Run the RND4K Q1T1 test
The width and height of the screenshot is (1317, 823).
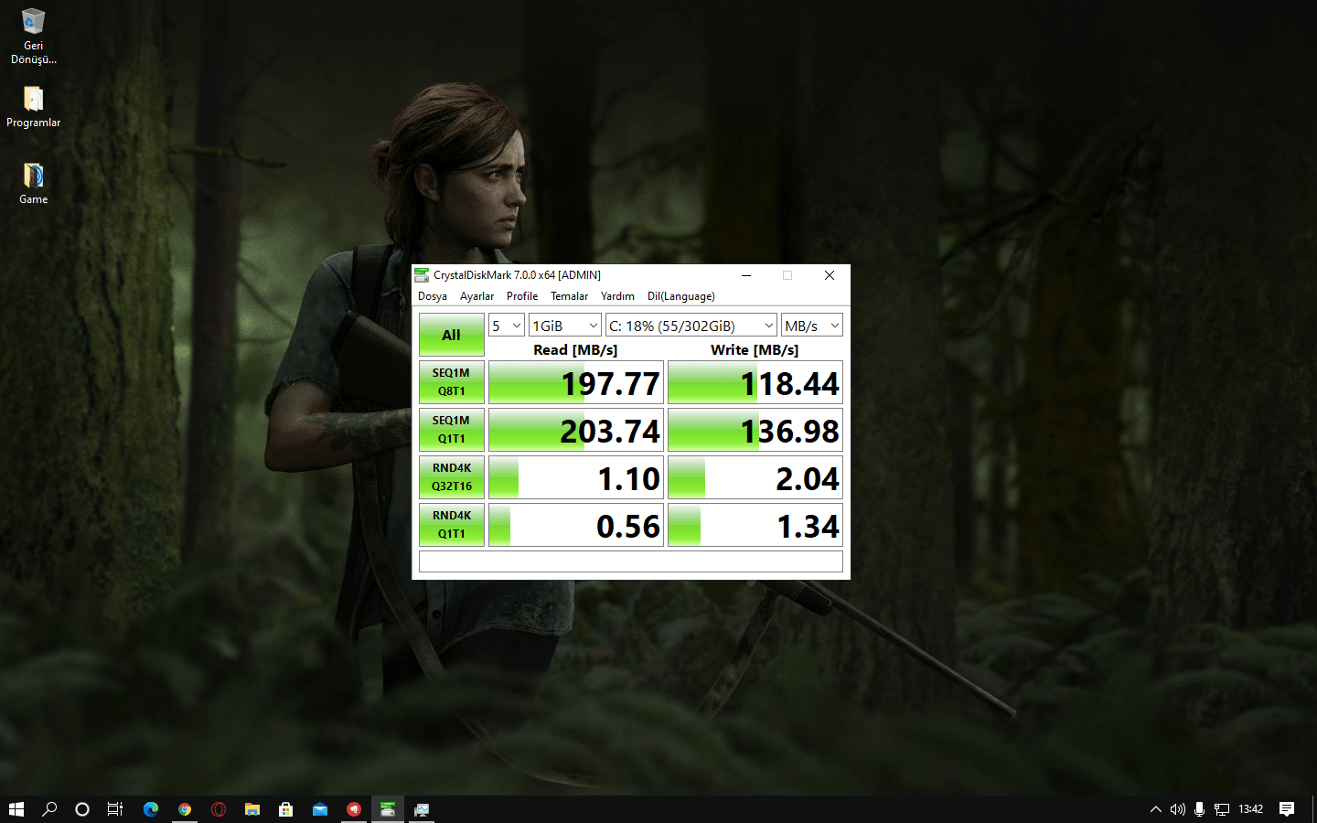click(452, 525)
